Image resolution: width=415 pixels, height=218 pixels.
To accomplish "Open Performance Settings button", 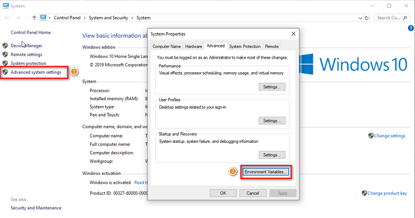I will [272, 87].
